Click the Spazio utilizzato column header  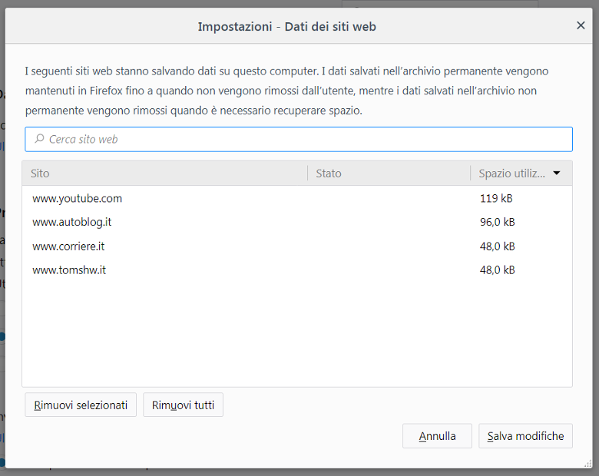tap(511, 174)
